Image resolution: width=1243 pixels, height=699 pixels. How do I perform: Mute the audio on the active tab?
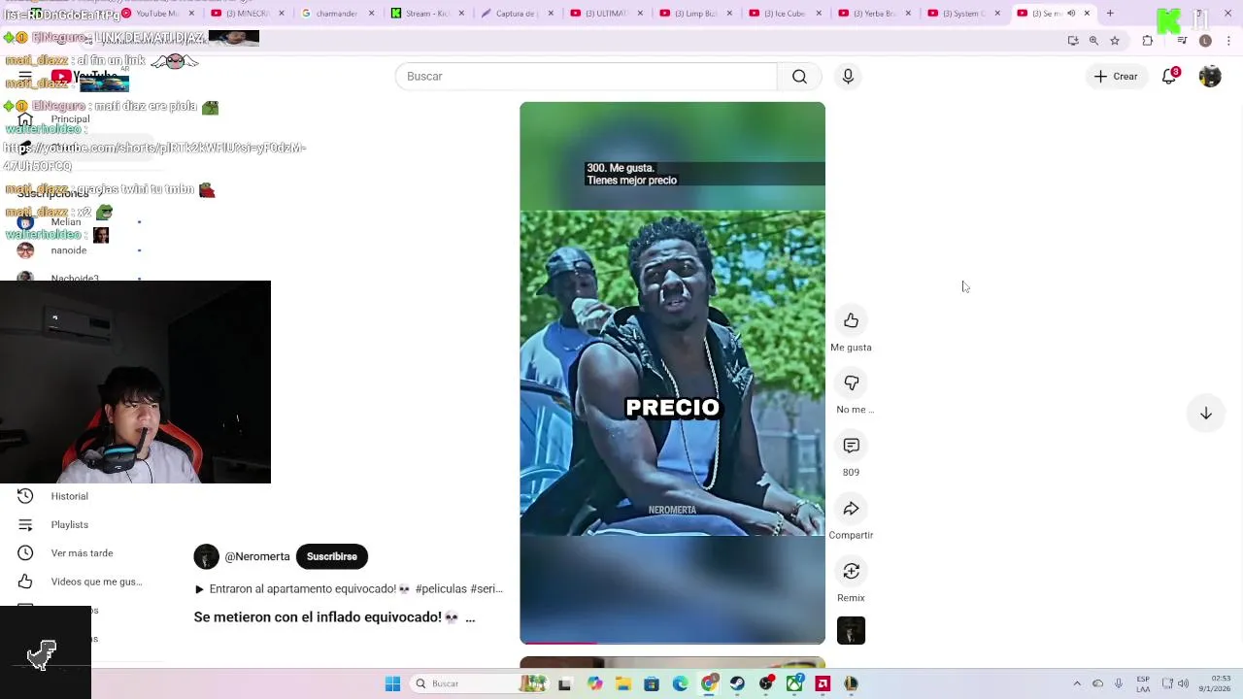click(1071, 14)
